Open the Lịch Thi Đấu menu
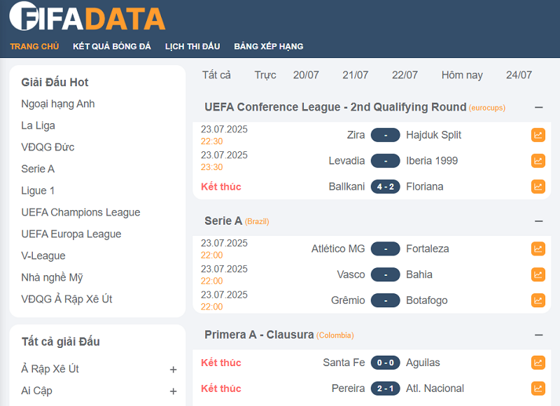560x406 pixels. tap(192, 47)
